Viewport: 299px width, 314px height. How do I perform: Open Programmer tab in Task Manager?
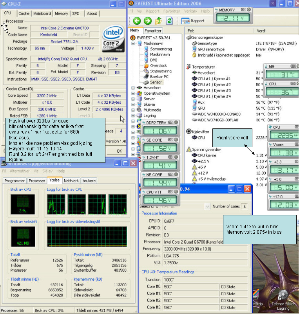[14, 181]
